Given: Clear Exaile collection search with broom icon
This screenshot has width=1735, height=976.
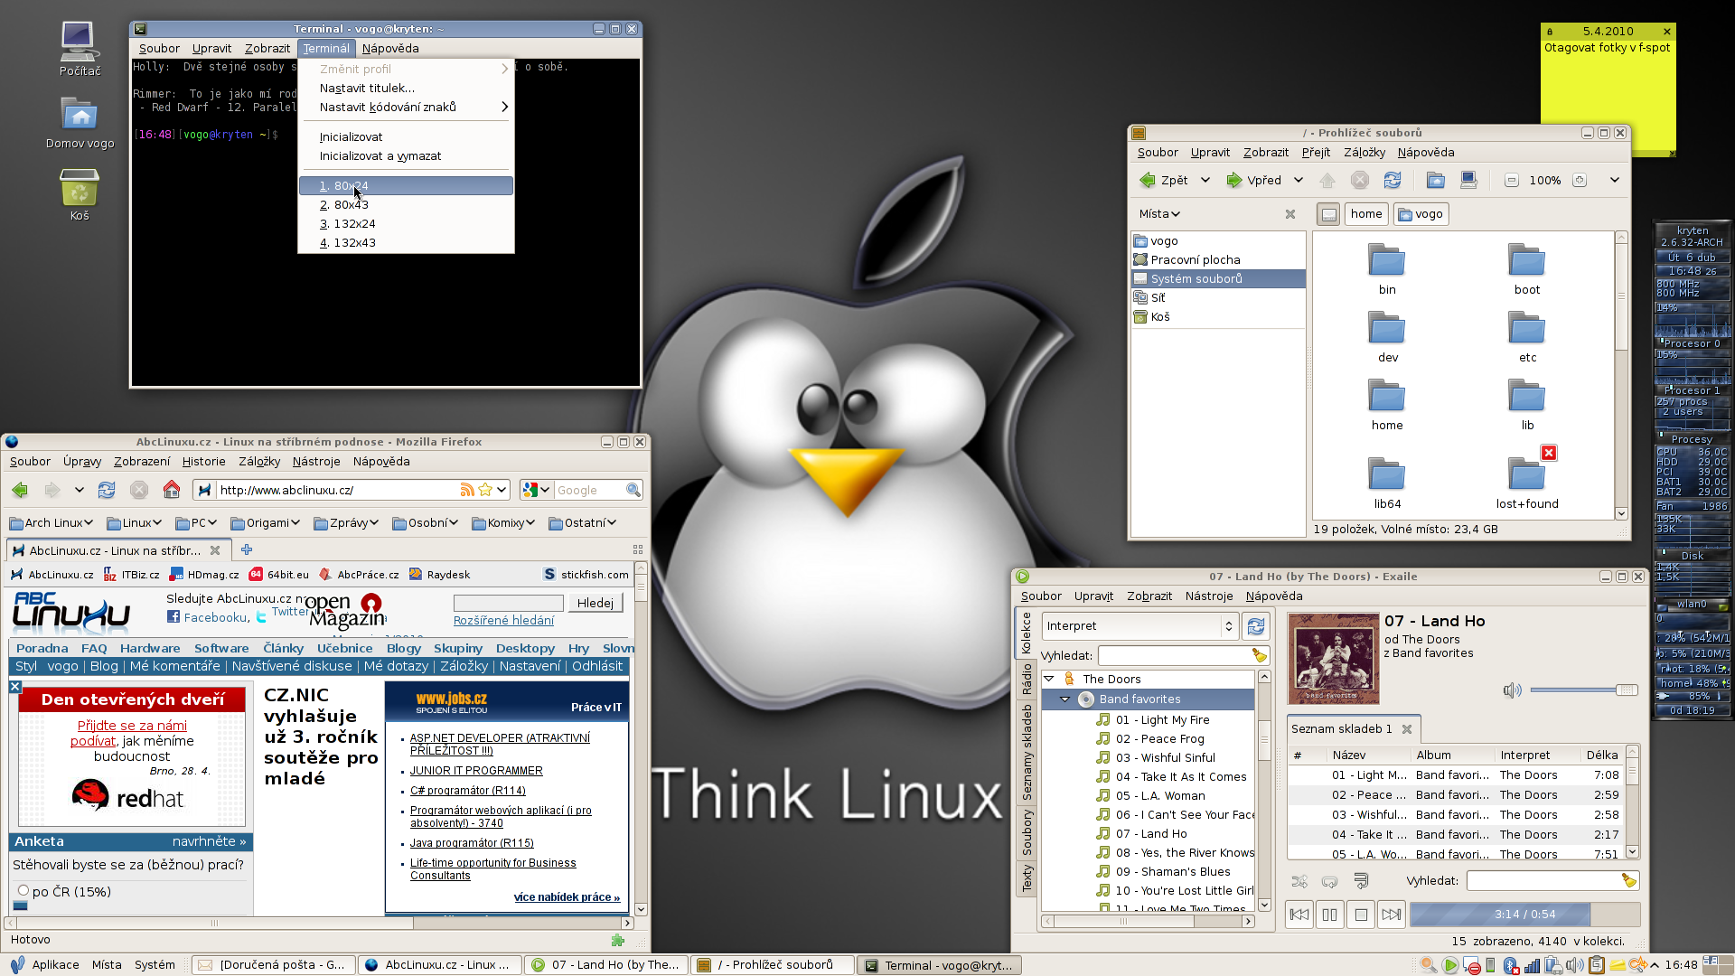Looking at the screenshot, I should 1259,655.
